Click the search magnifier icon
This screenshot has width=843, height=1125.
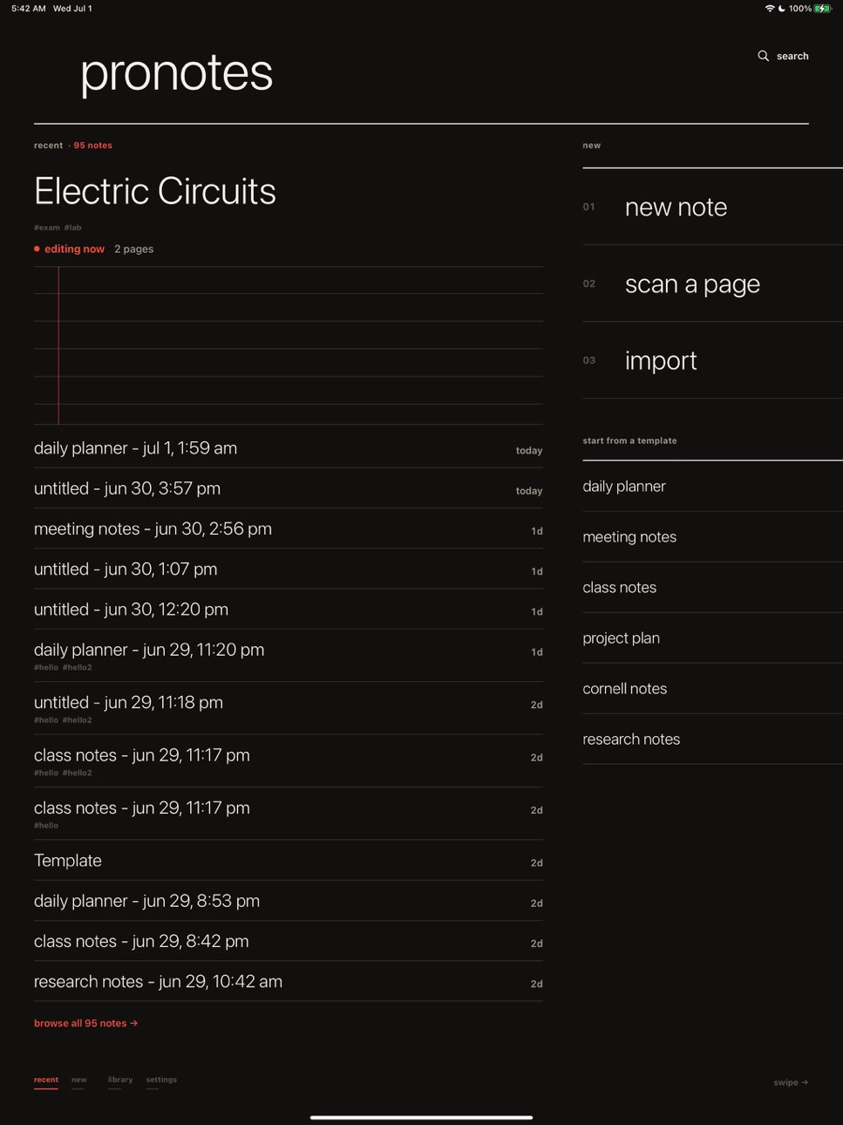point(763,56)
